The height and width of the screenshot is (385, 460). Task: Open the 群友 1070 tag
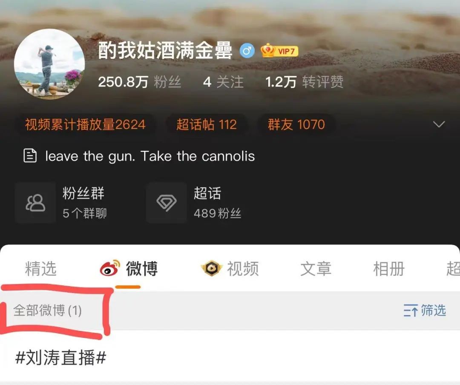296,124
